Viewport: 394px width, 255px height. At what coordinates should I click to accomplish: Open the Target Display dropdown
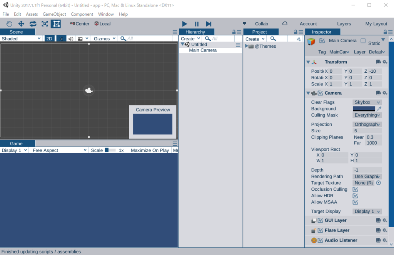click(x=366, y=211)
